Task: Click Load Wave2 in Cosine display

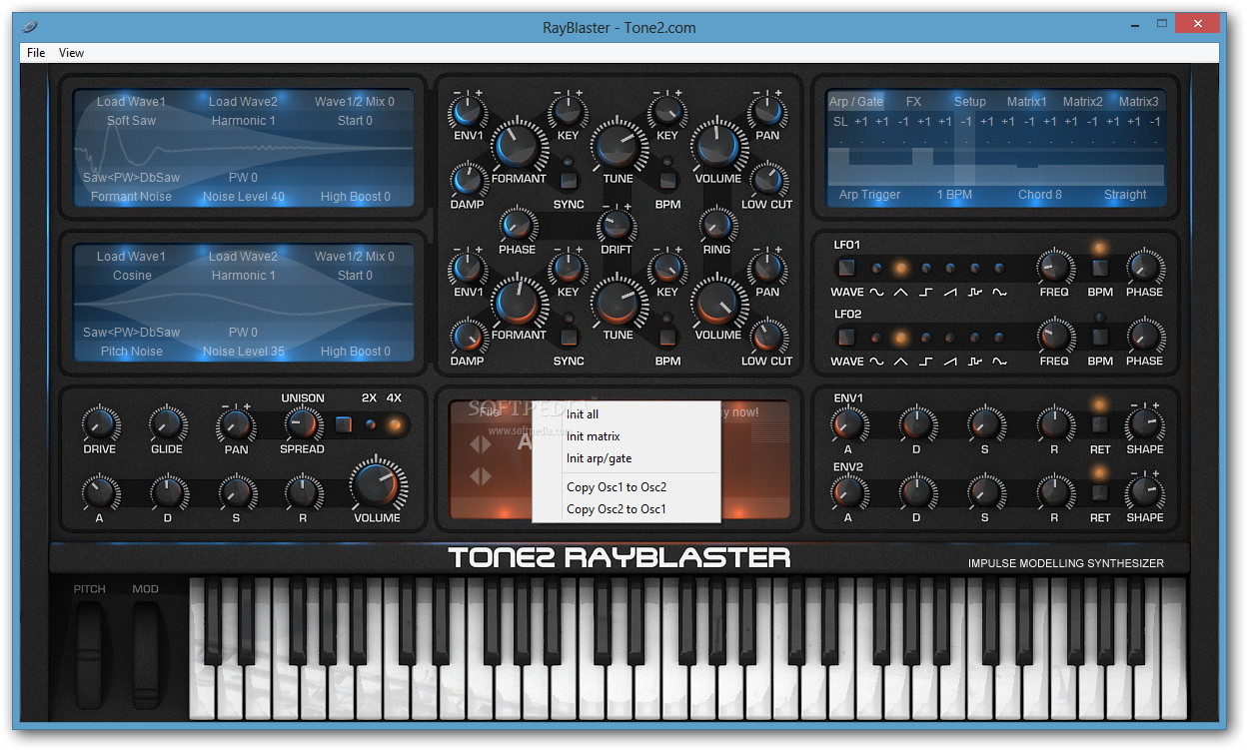Action: 243,257
